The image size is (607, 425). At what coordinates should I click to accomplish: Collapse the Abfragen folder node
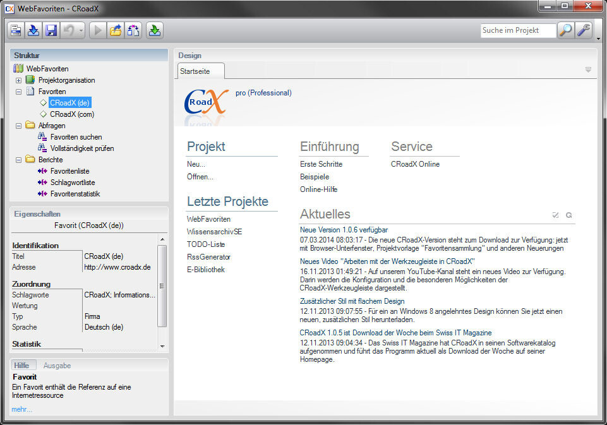pos(18,126)
